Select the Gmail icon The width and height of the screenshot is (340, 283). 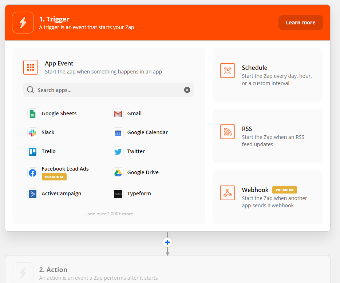click(x=118, y=114)
